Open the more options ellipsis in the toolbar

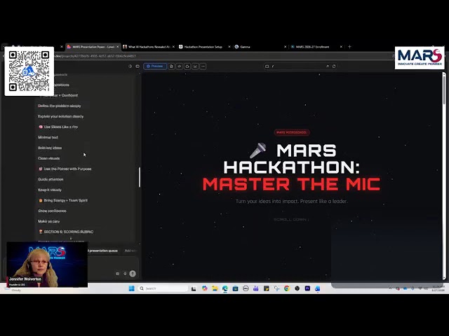[203, 66]
